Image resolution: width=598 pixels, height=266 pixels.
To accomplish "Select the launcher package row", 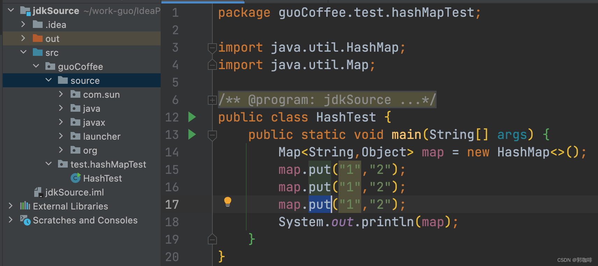I will pyautogui.click(x=82, y=136).
